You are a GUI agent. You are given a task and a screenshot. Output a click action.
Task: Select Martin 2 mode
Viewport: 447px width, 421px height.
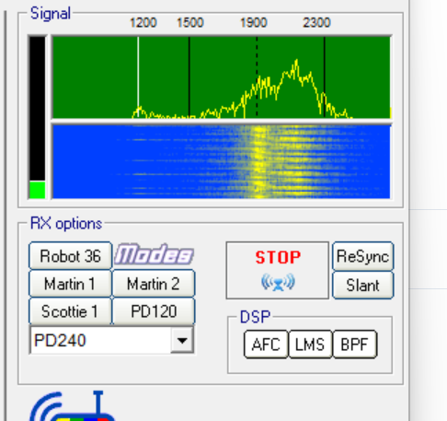click(x=154, y=284)
